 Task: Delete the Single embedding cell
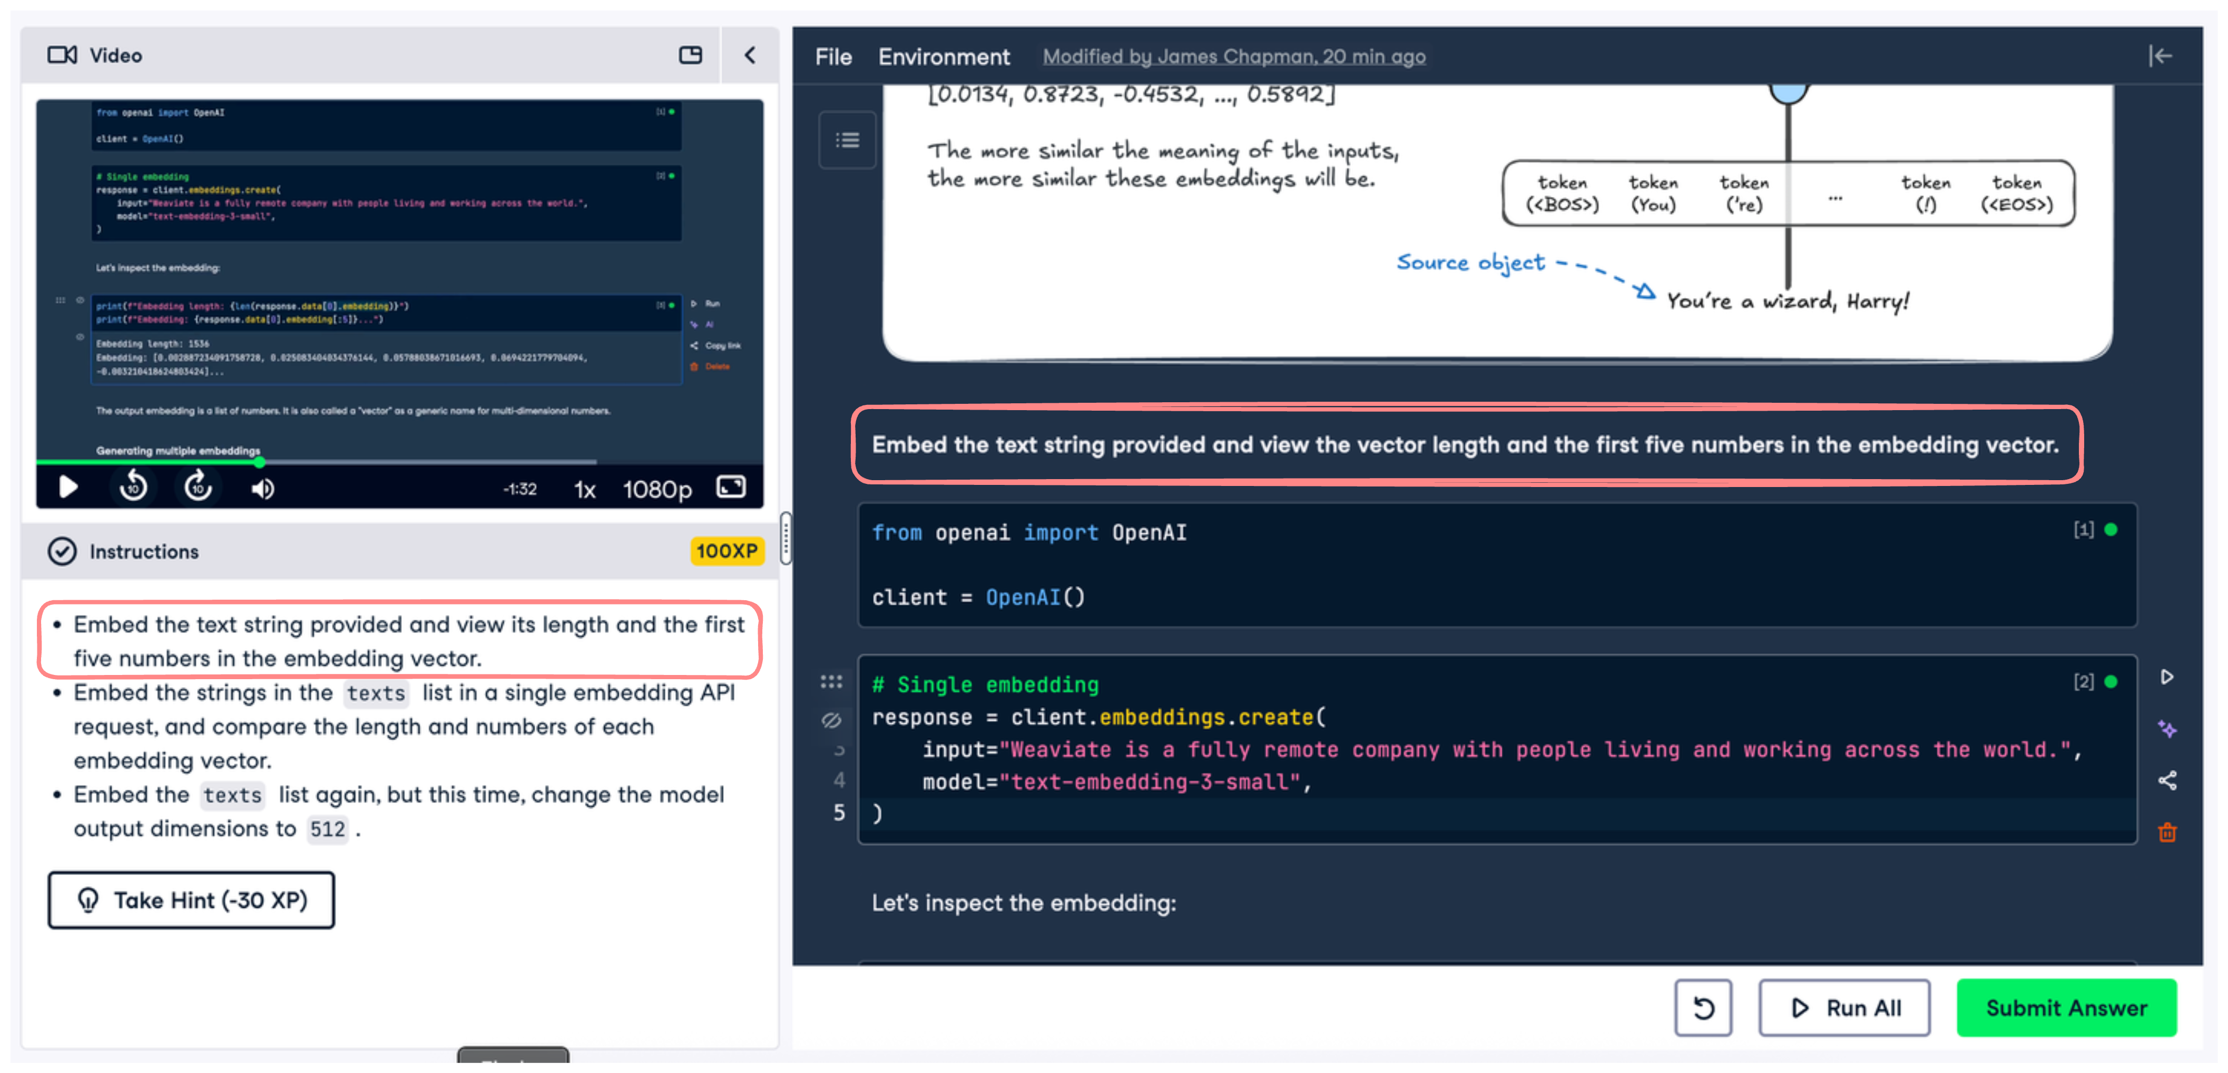pos(2166,832)
